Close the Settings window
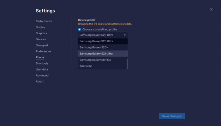The height and width of the screenshot is (126, 221). click(x=211, y=9)
